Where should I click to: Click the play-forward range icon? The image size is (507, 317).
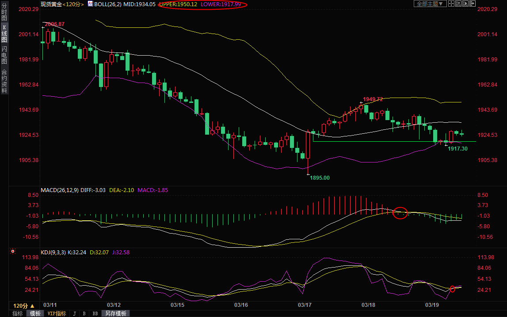click(465, 4)
